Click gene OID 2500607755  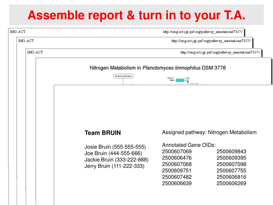231,171
